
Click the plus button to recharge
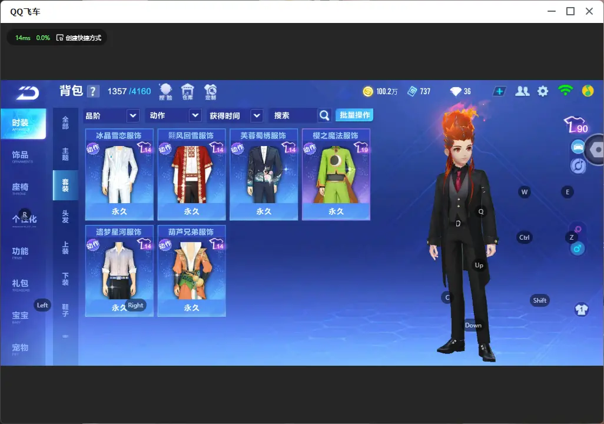point(499,91)
